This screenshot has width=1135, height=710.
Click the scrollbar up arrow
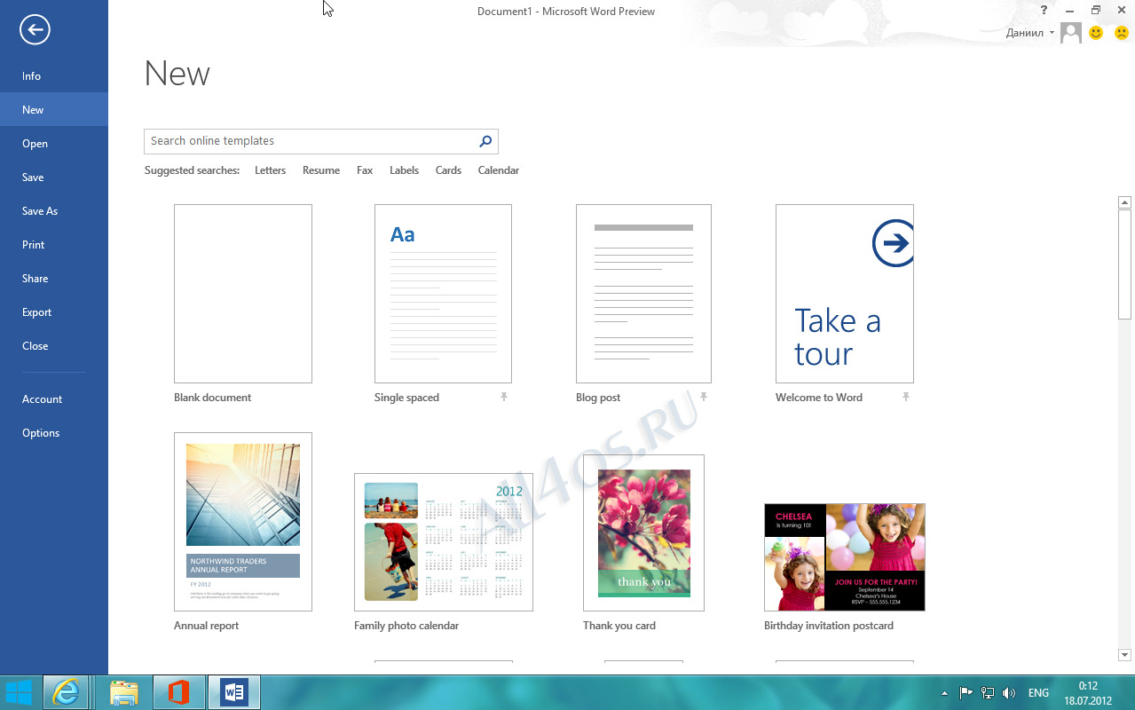(x=1124, y=202)
